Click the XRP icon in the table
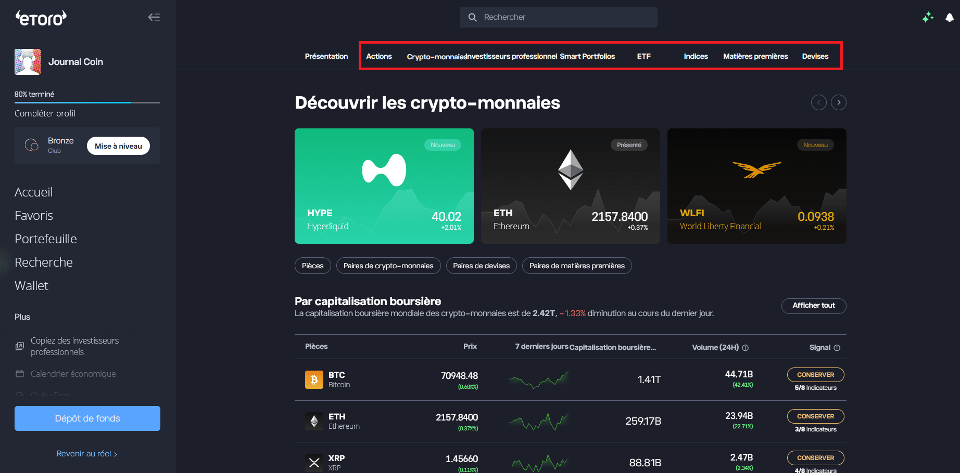Screen dimensions: 960x473 click(x=313, y=462)
